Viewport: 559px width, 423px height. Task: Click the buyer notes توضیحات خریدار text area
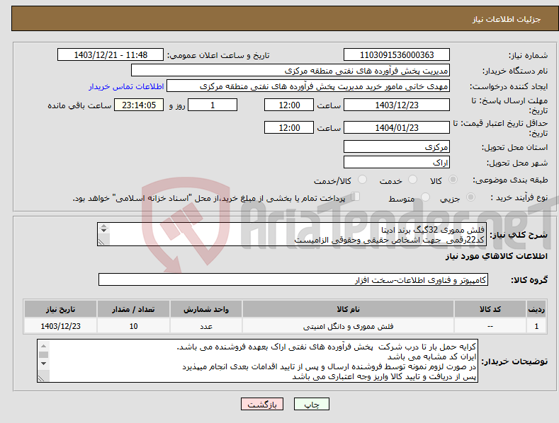click(x=257, y=361)
